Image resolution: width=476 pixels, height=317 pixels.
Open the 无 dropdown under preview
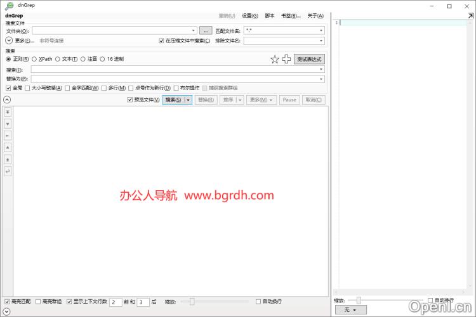coord(350,310)
